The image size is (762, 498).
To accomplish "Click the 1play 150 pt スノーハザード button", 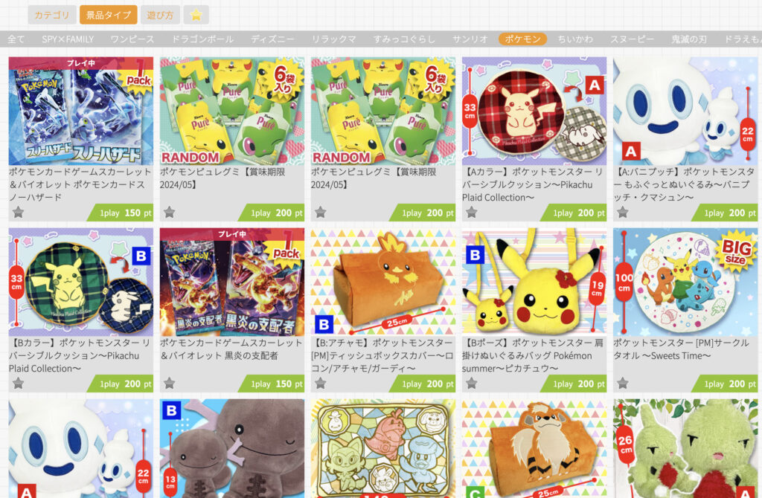I will click(120, 213).
